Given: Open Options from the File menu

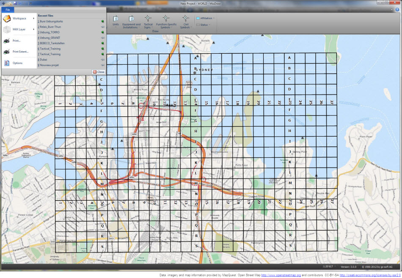Looking at the screenshot, I should coord(17,63).
